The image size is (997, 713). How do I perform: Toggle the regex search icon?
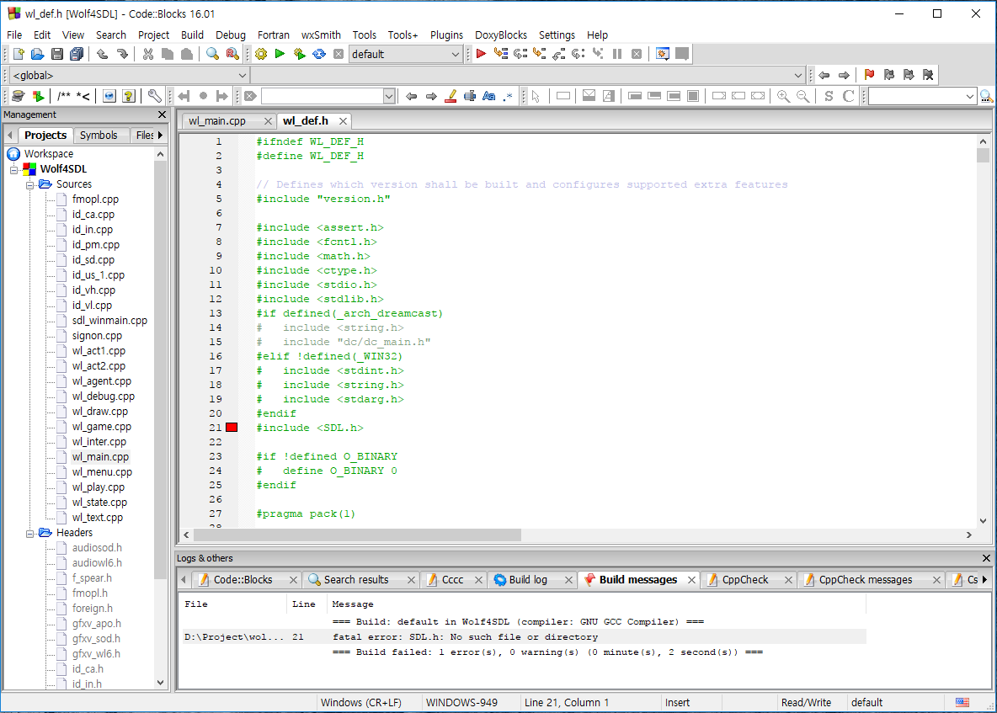(508, 96)
